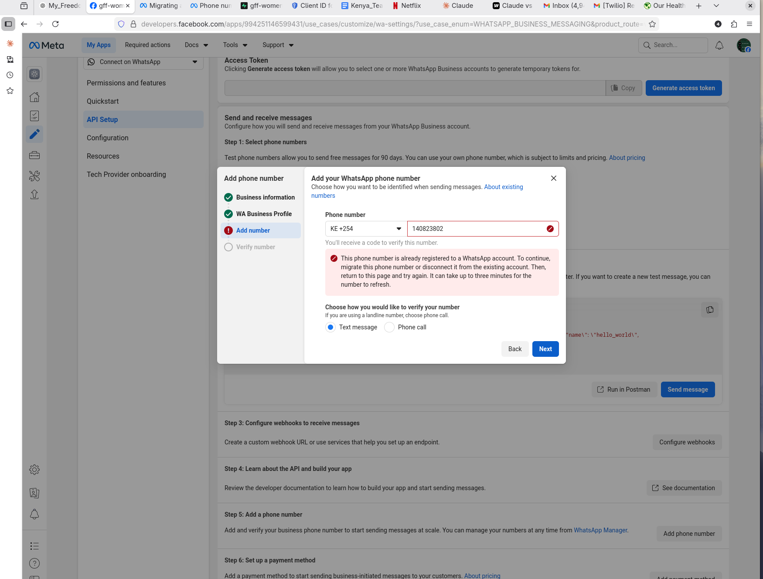
Task: Click the briefcase icon in left sidebar
Action: click(x=34, y=156)
